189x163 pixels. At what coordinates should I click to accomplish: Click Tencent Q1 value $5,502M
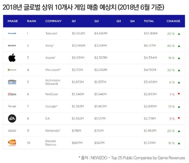click(78, 33)
